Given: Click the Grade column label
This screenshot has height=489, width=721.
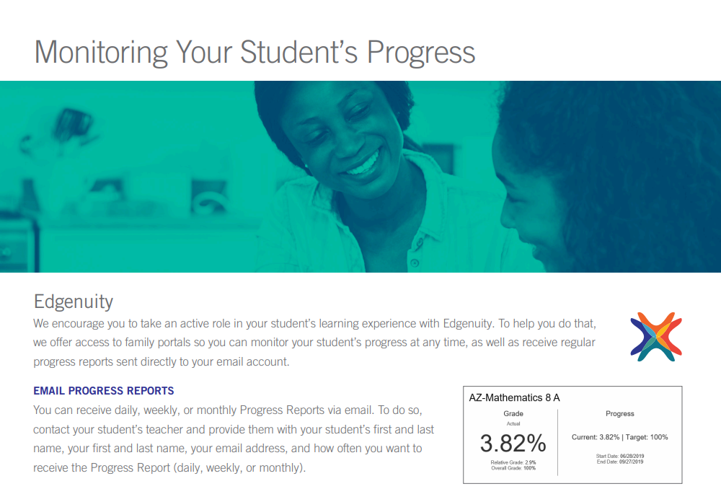Looking at the screenshot, I should tap(513, 413).
